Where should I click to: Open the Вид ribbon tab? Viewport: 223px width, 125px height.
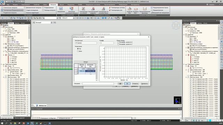coord(8,5)
